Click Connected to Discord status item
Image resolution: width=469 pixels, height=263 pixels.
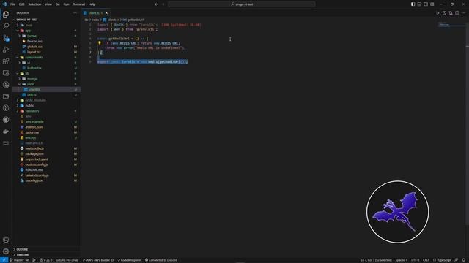[x=161, y=260]
